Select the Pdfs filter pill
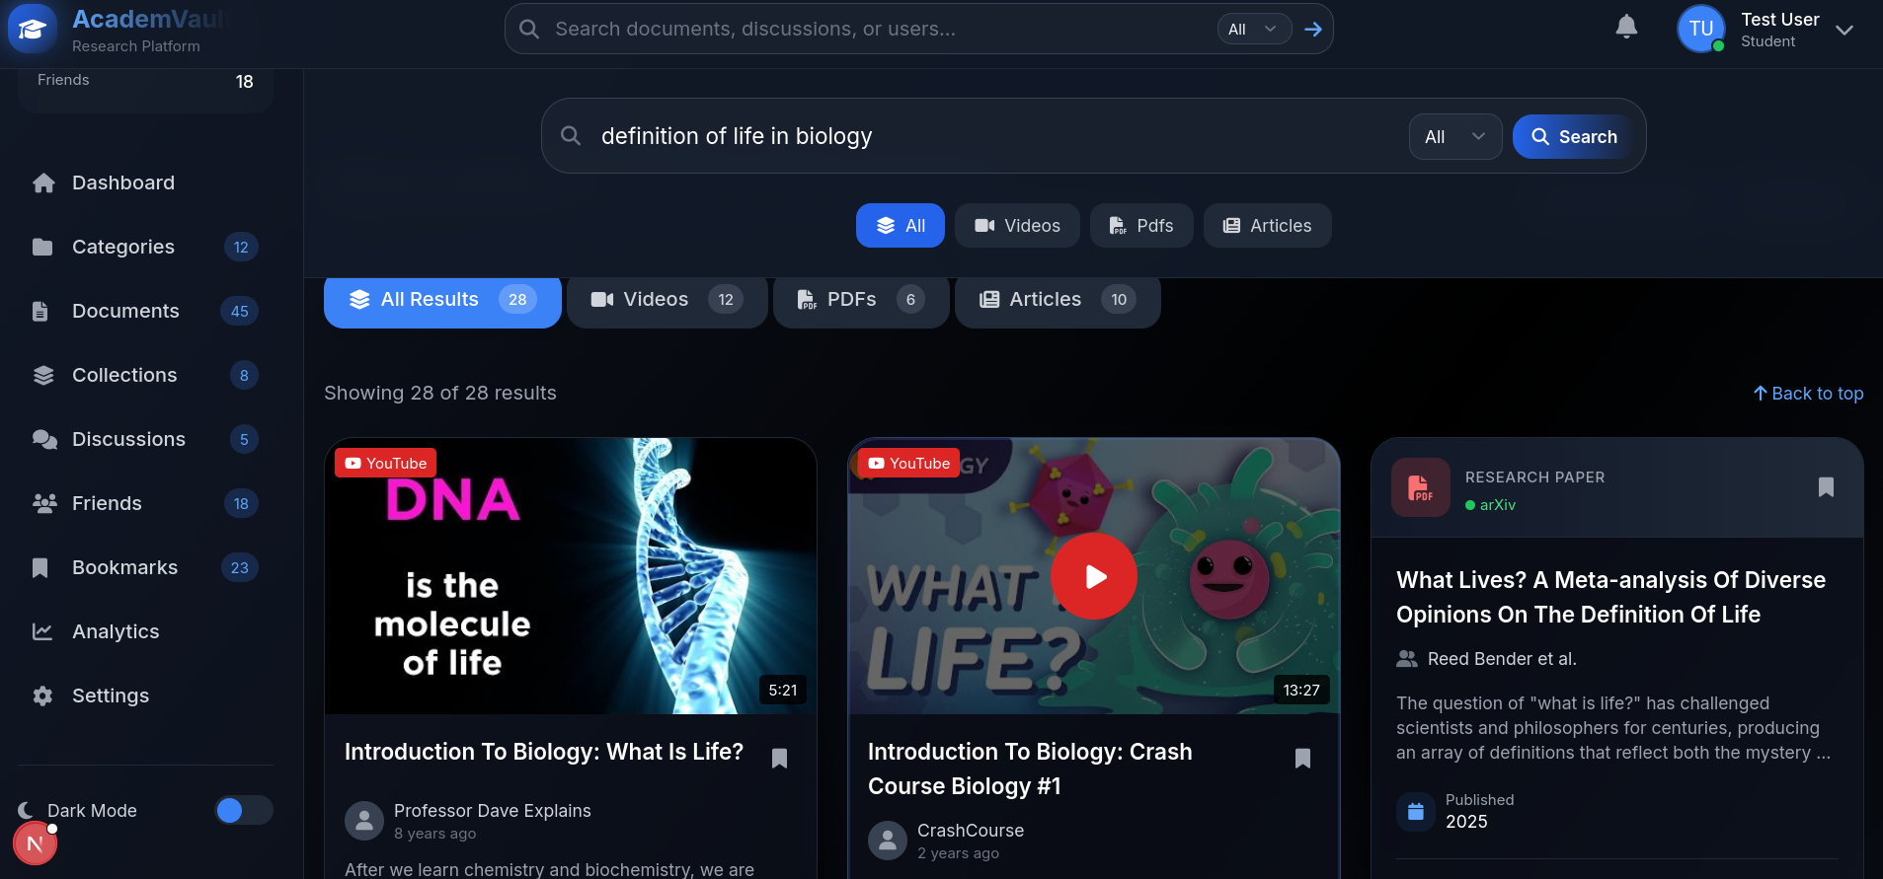This screenshot has width=1883, height=879. (x=1141, y=226)
